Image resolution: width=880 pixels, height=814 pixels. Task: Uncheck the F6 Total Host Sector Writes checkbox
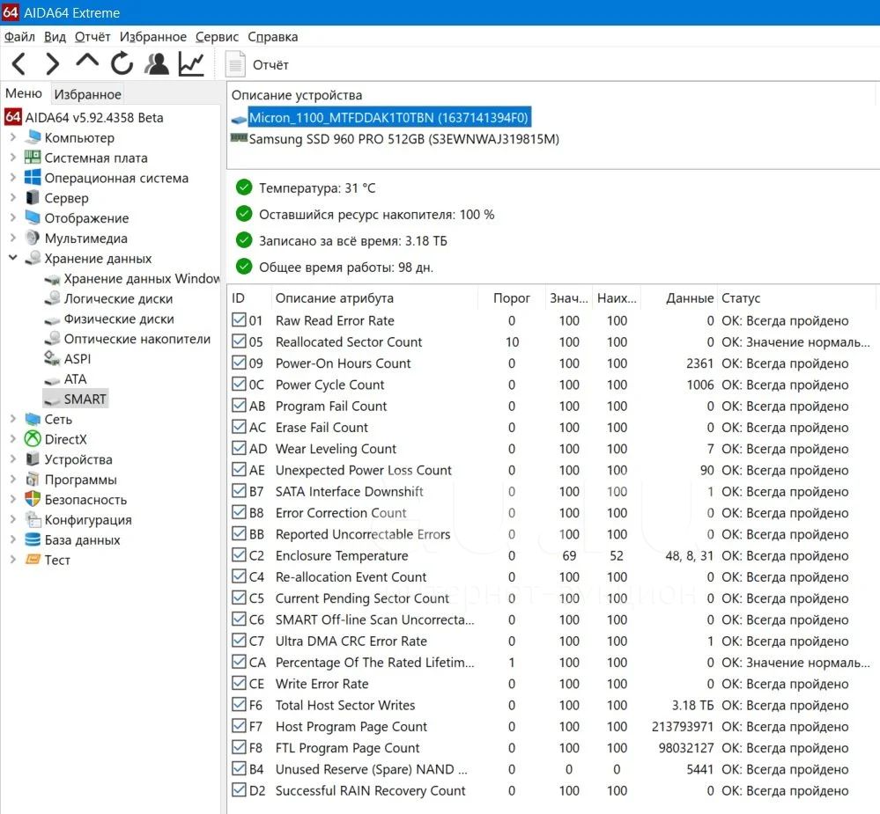239,705
